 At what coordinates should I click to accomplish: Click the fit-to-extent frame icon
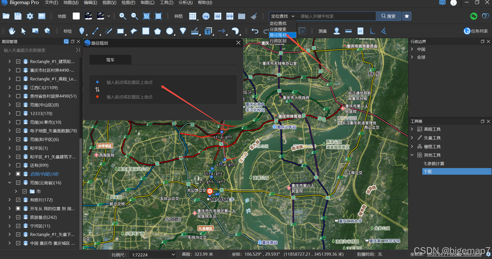pos(158,16)
